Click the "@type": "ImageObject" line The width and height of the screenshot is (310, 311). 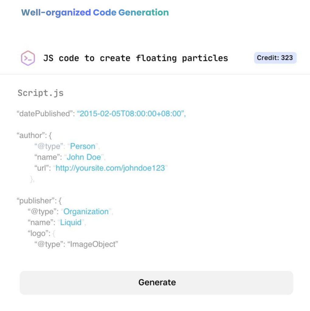pos(76,244)
